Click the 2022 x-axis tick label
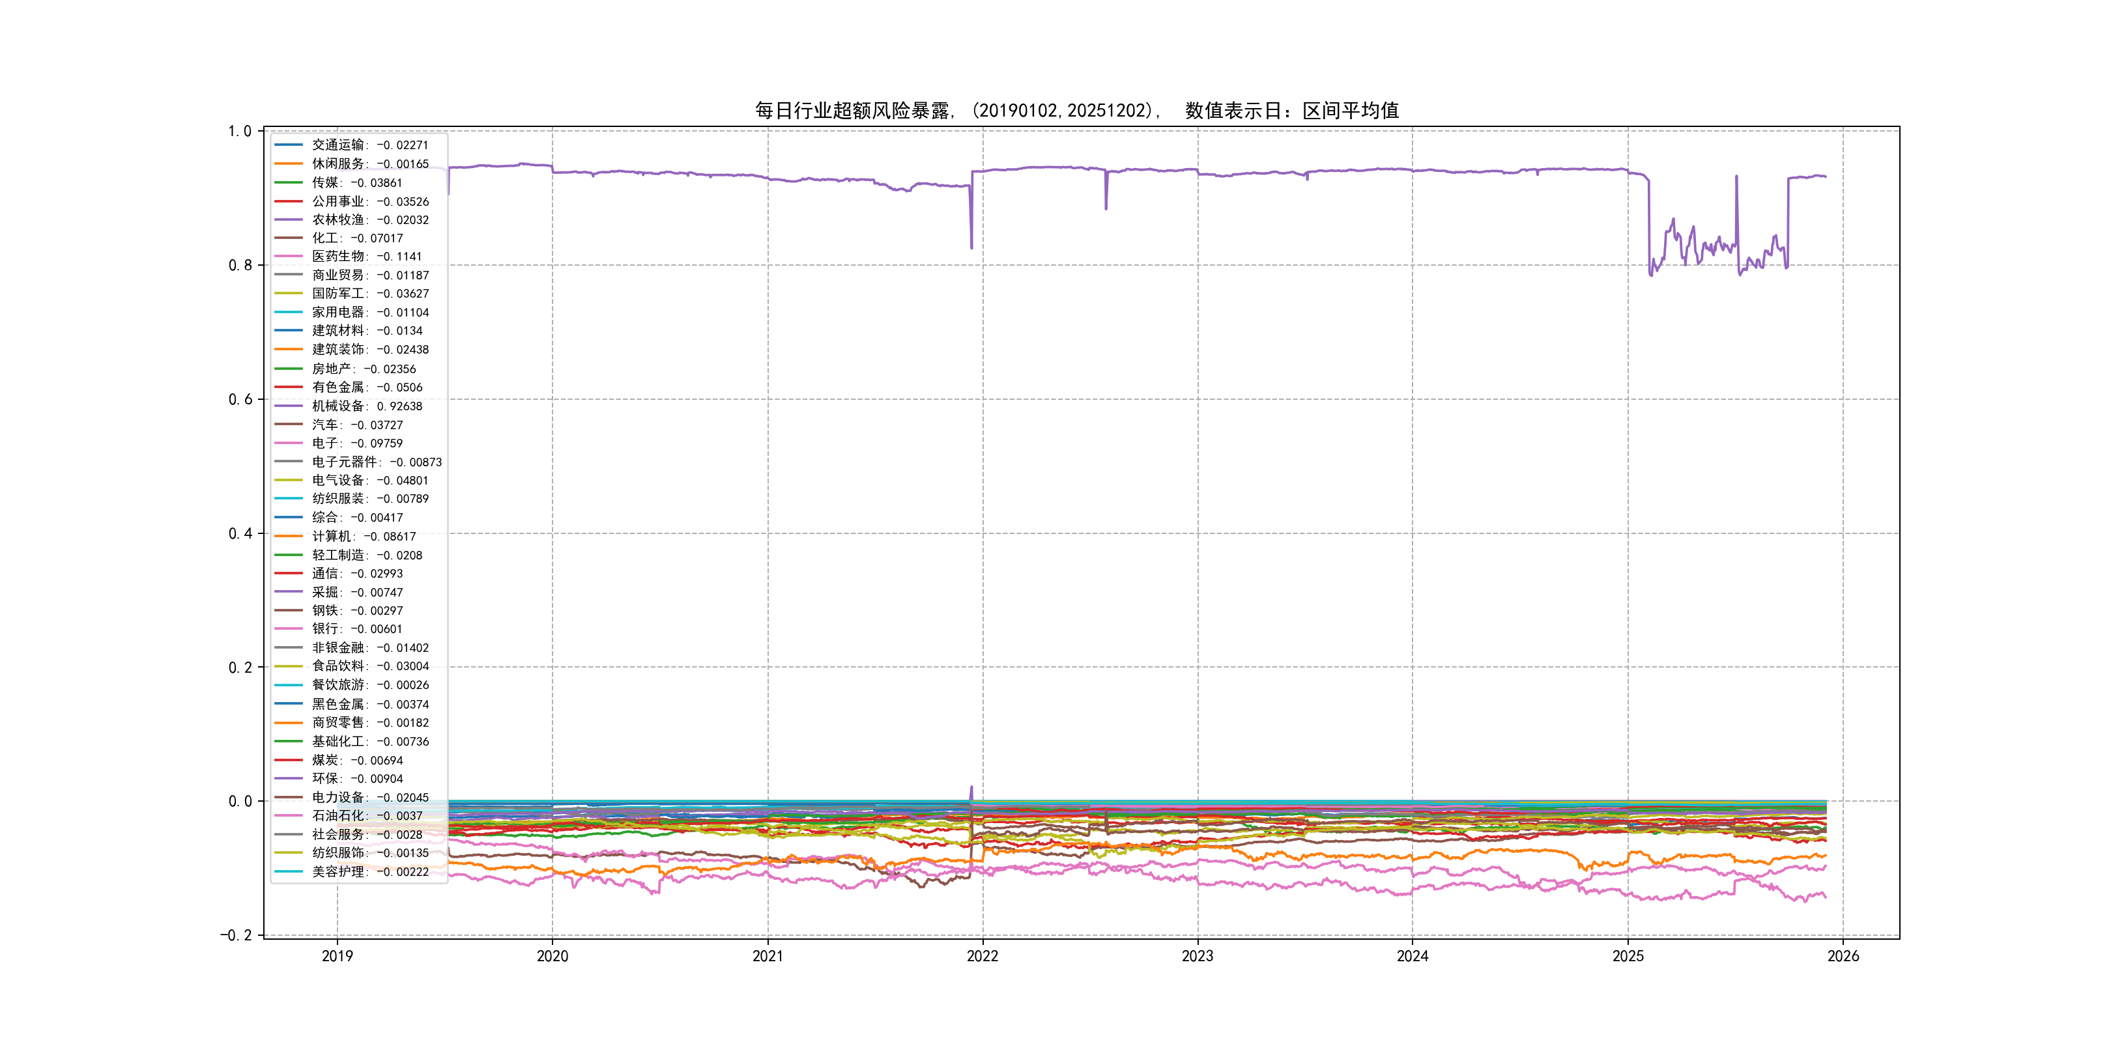Screen dimensions: 2111x1055 [x=982, y=956]
